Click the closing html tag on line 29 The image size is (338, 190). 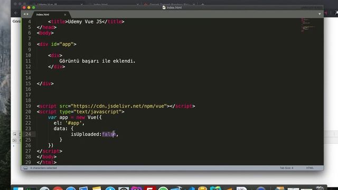46,162
